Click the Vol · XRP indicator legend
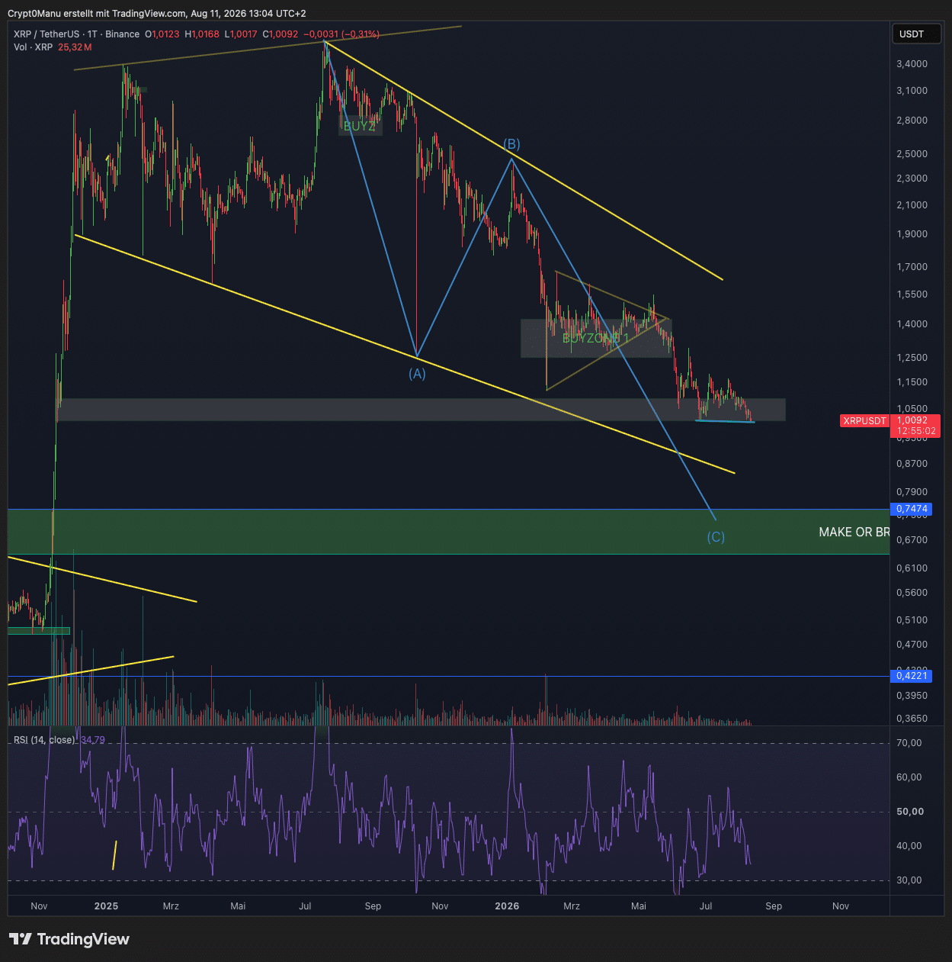 tap(33, 47)
